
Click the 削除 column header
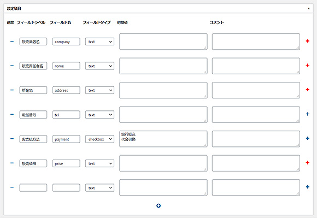coord(10,22)
